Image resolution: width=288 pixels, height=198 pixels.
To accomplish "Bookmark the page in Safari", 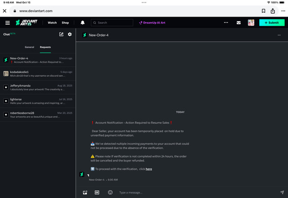I will click(x=264, y=11).
